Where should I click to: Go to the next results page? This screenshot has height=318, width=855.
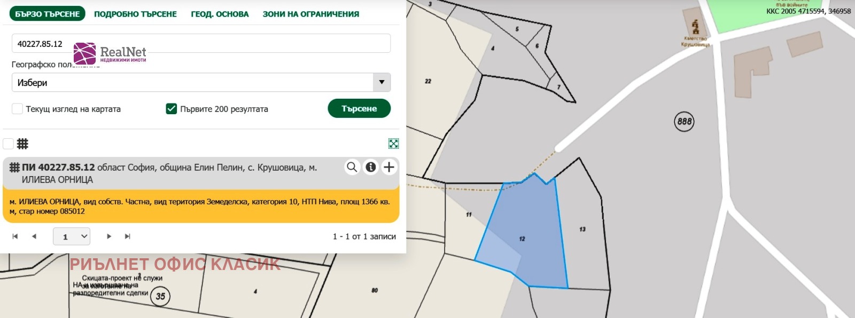click(x=109, y=236)
